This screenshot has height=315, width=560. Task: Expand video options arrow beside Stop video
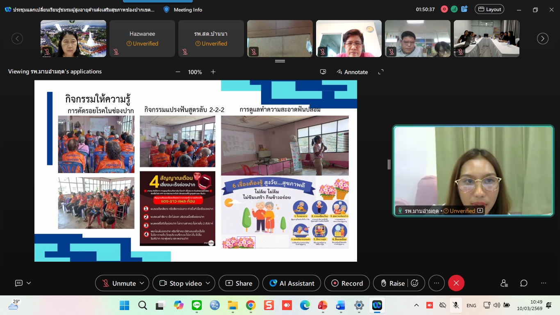tap(208, 283)
